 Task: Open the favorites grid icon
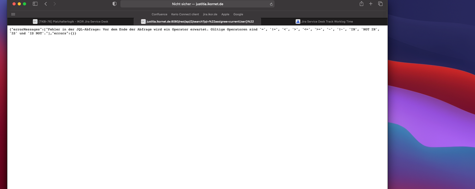coord(13,14)
